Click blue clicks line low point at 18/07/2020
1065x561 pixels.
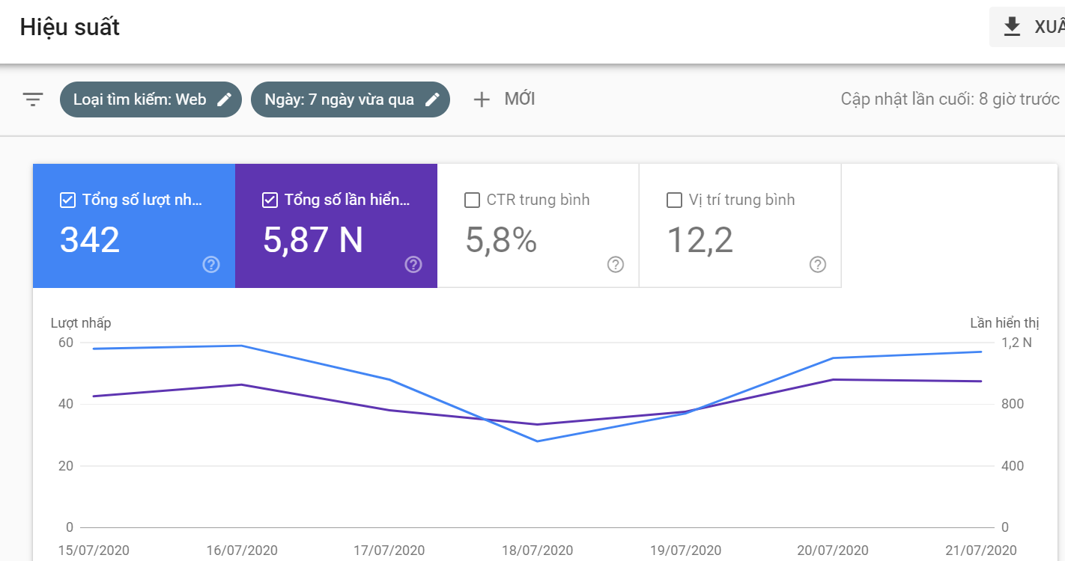(538, 441)
